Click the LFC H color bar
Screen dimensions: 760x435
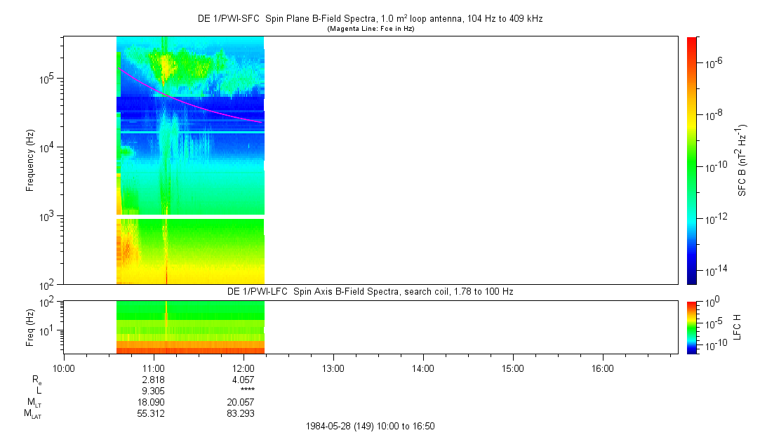(x=692, y=326)
